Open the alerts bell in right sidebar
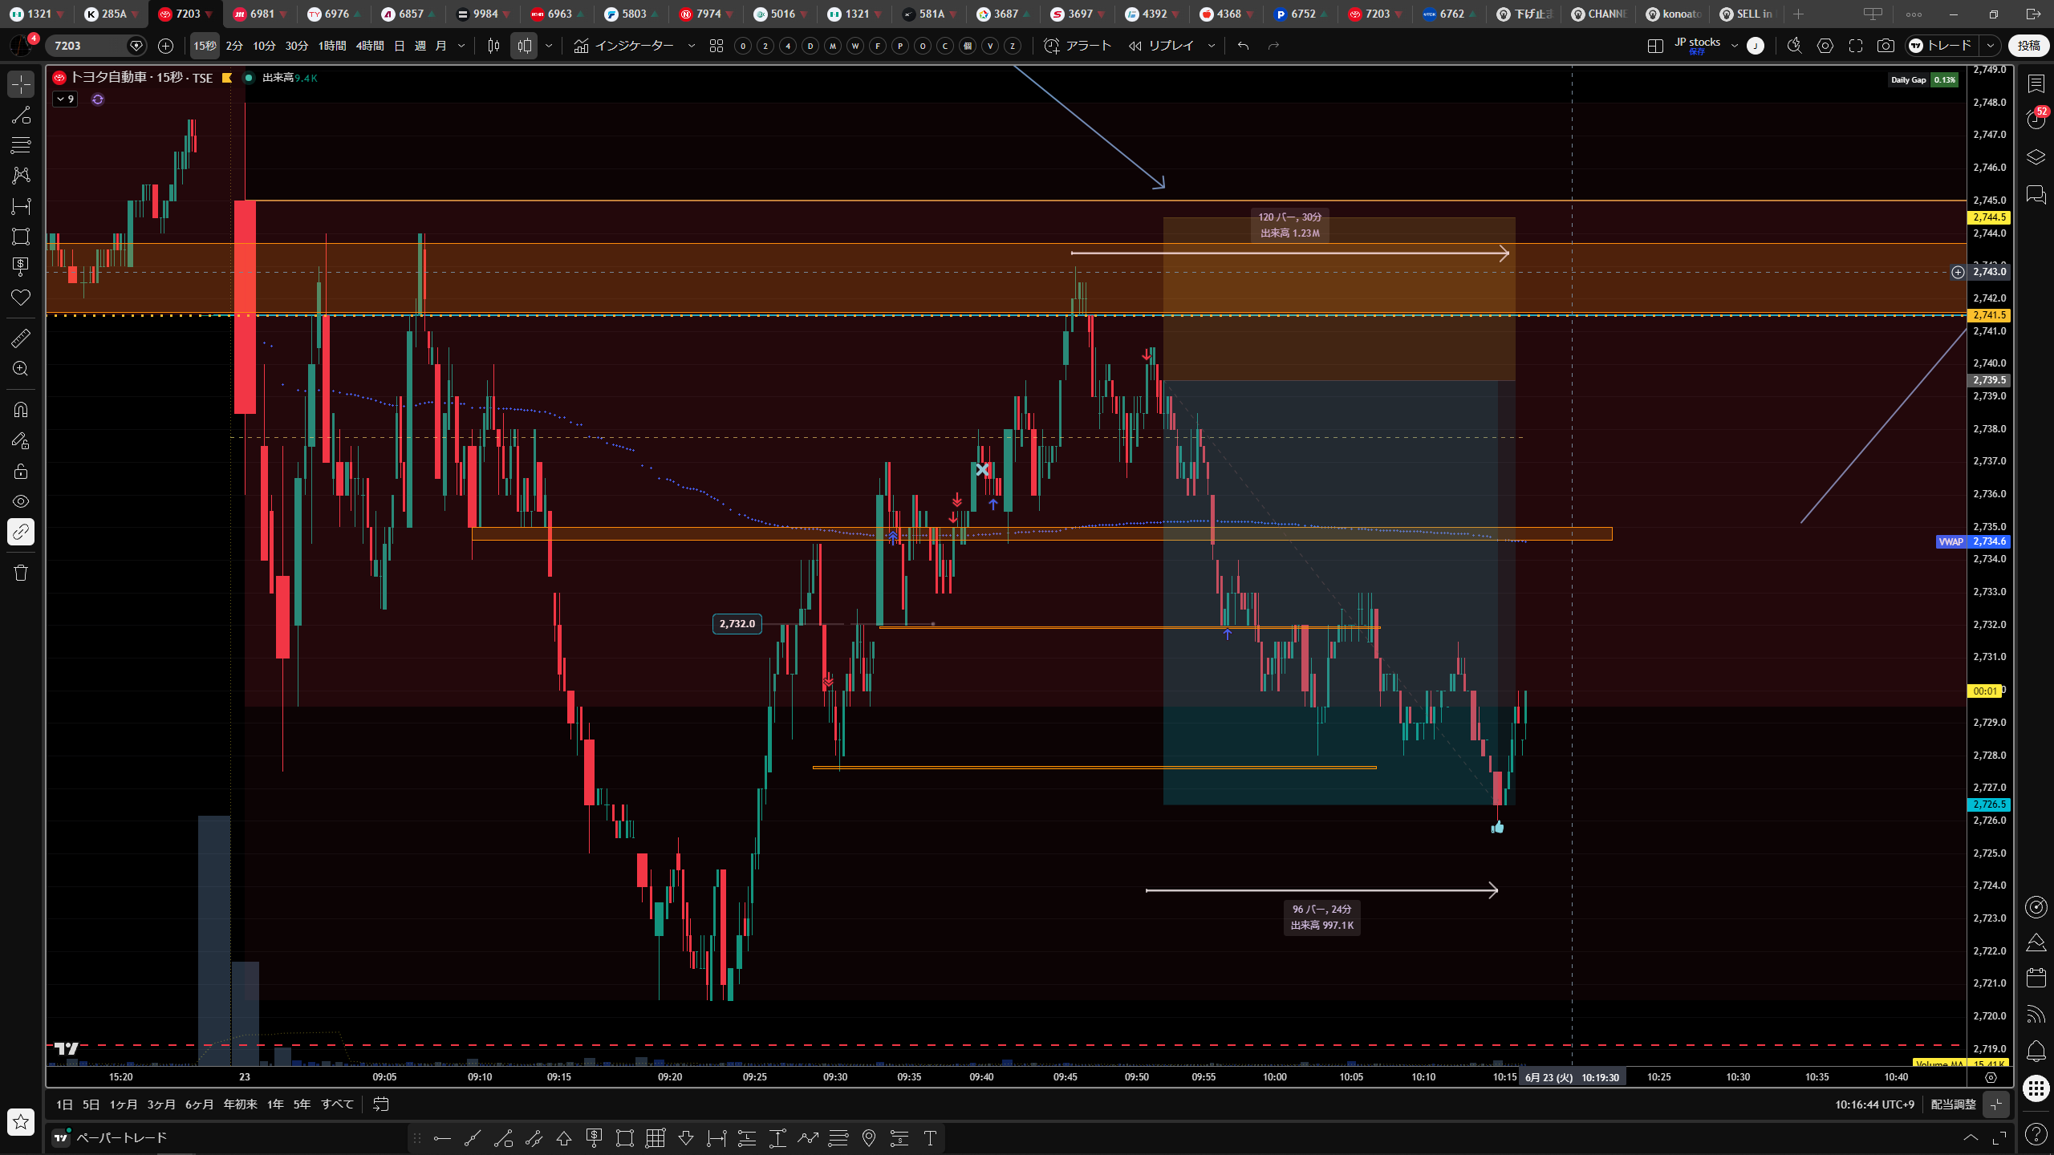The height and width of the screenshot is (1155, 2054). (2036, 1050)
